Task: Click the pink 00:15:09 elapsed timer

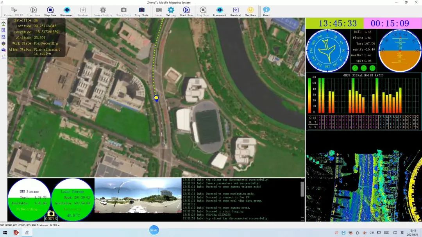Action: (x=393, y=24)
